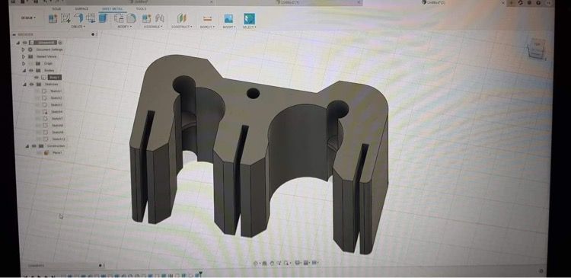Toggle visibility eye of Body1
The width and height of the screenshot is (571, 278).
pos(37,77)
